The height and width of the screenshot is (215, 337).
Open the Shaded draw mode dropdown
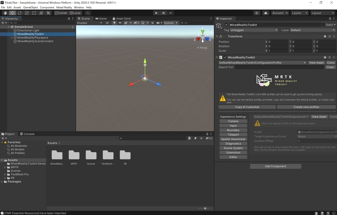point(90,23)
